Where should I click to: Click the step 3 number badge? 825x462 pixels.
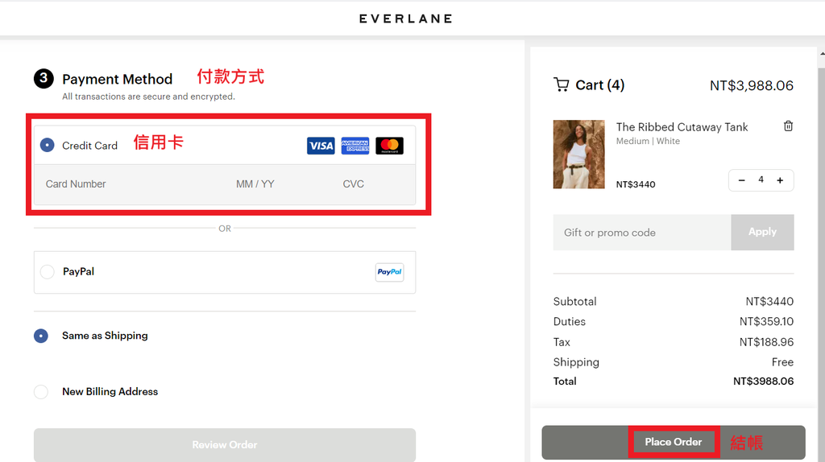point(44,78)
